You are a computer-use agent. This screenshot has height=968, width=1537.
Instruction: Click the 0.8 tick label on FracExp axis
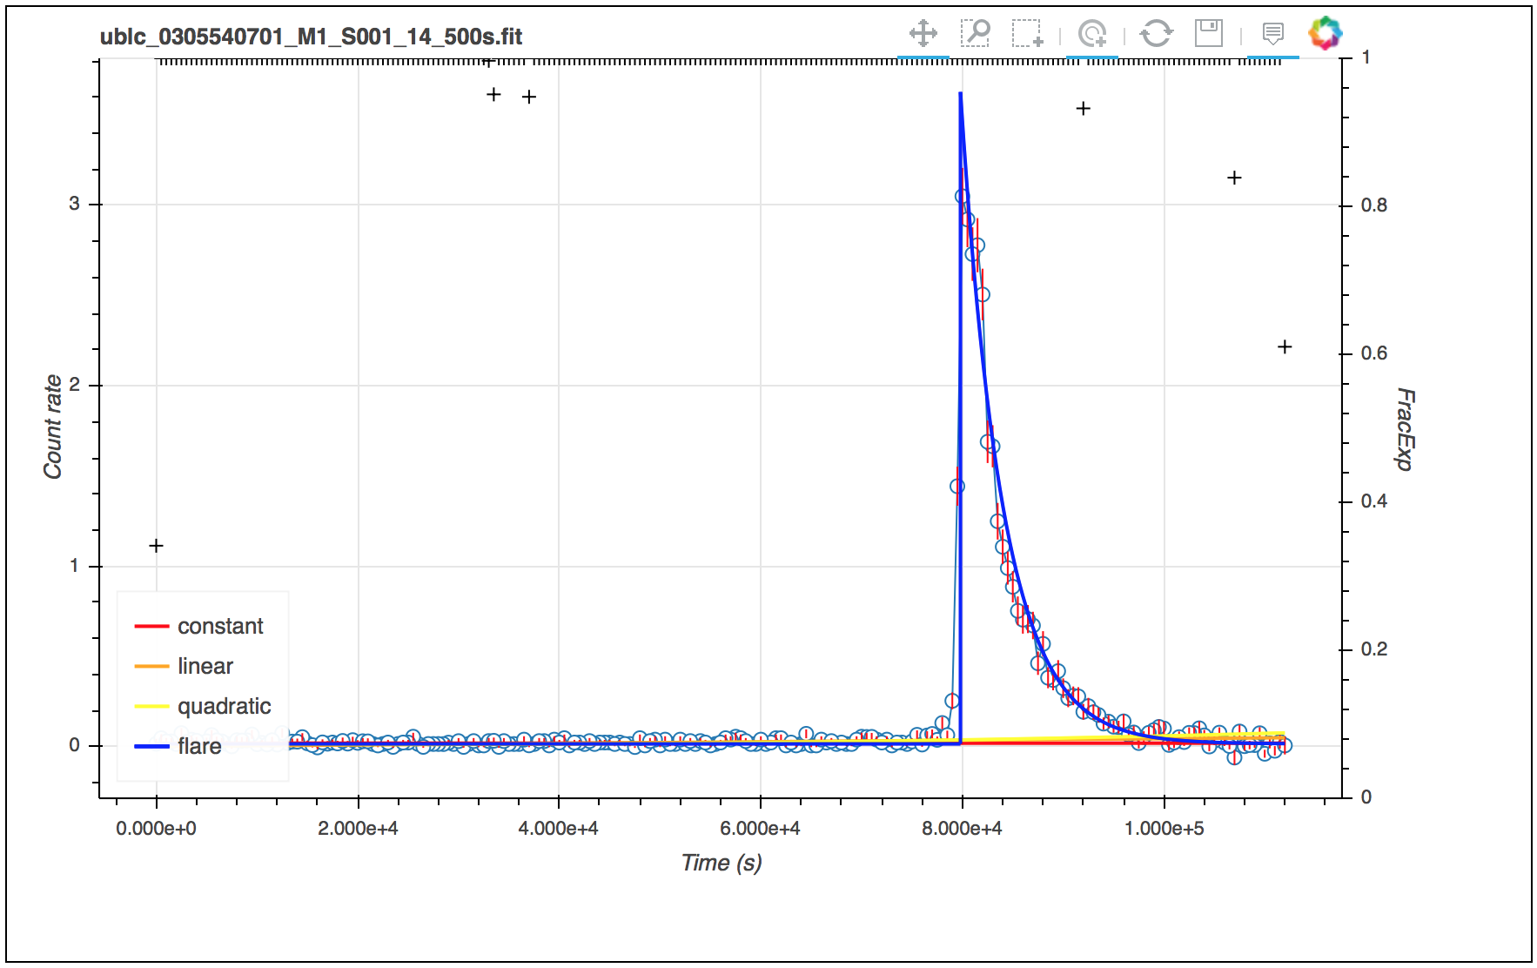[1374, 205]
